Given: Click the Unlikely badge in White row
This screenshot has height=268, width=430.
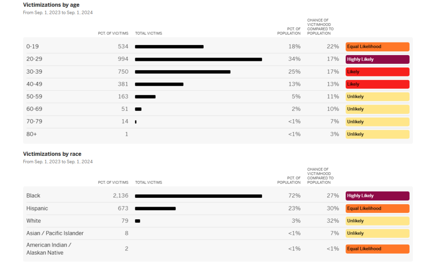Looking at the screenshot, I should [377, 221].
